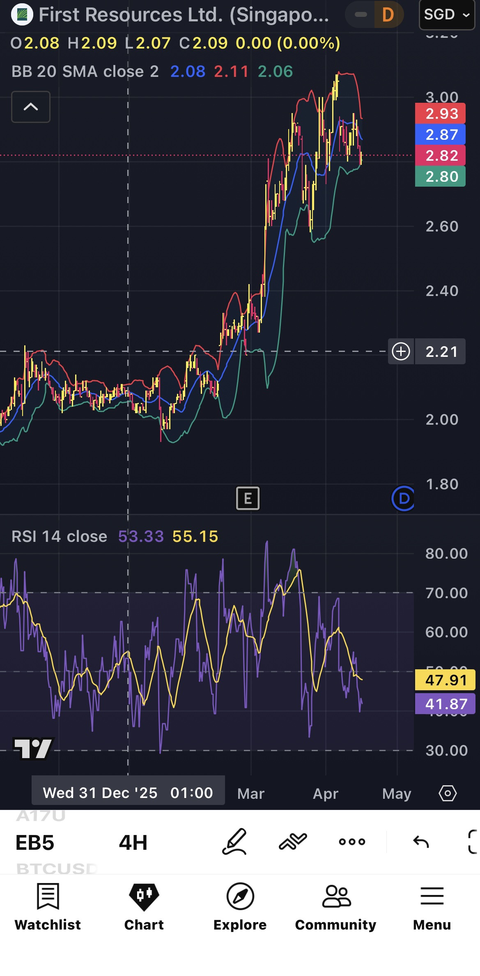This screenshot has height=976, width=480.
Task: Open the indicators chart icon
Action: click(293, 842)
